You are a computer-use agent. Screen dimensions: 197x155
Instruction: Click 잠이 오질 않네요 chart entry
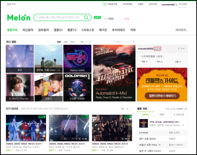pos(147,139)
